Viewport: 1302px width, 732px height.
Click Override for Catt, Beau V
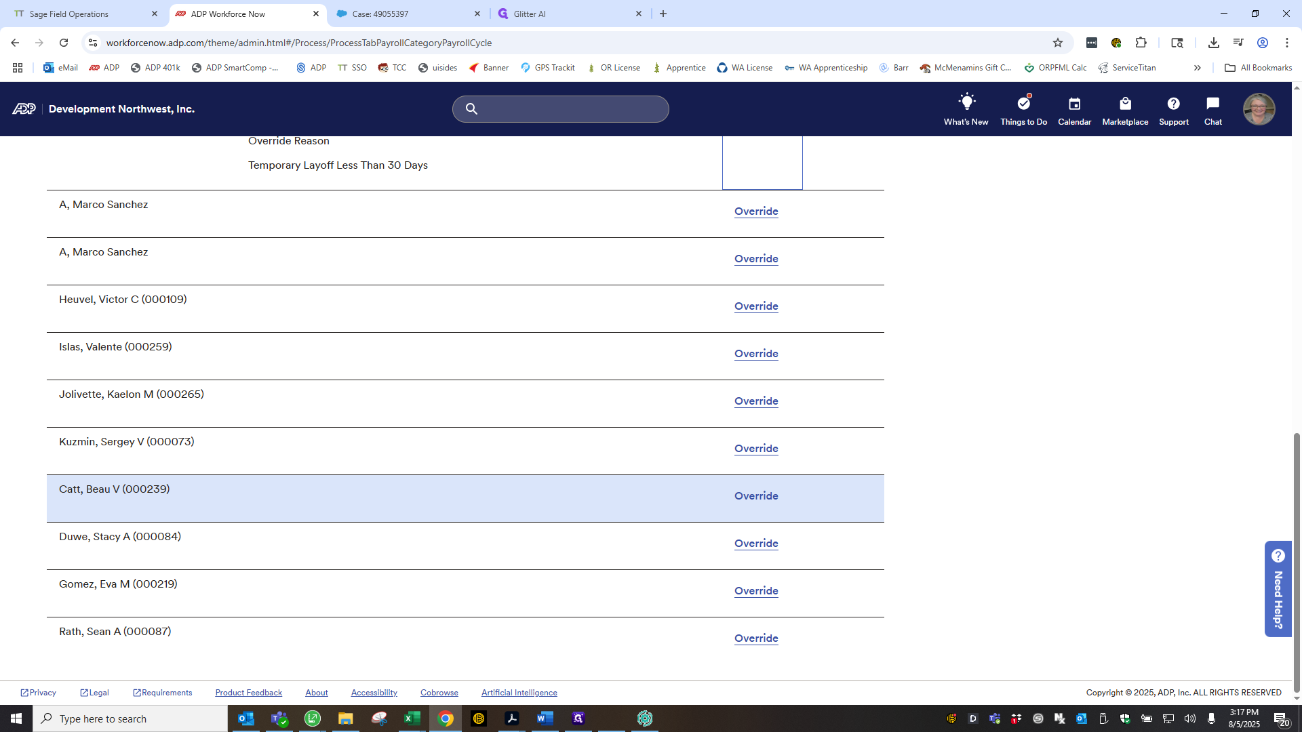click(x=756, y=496)
